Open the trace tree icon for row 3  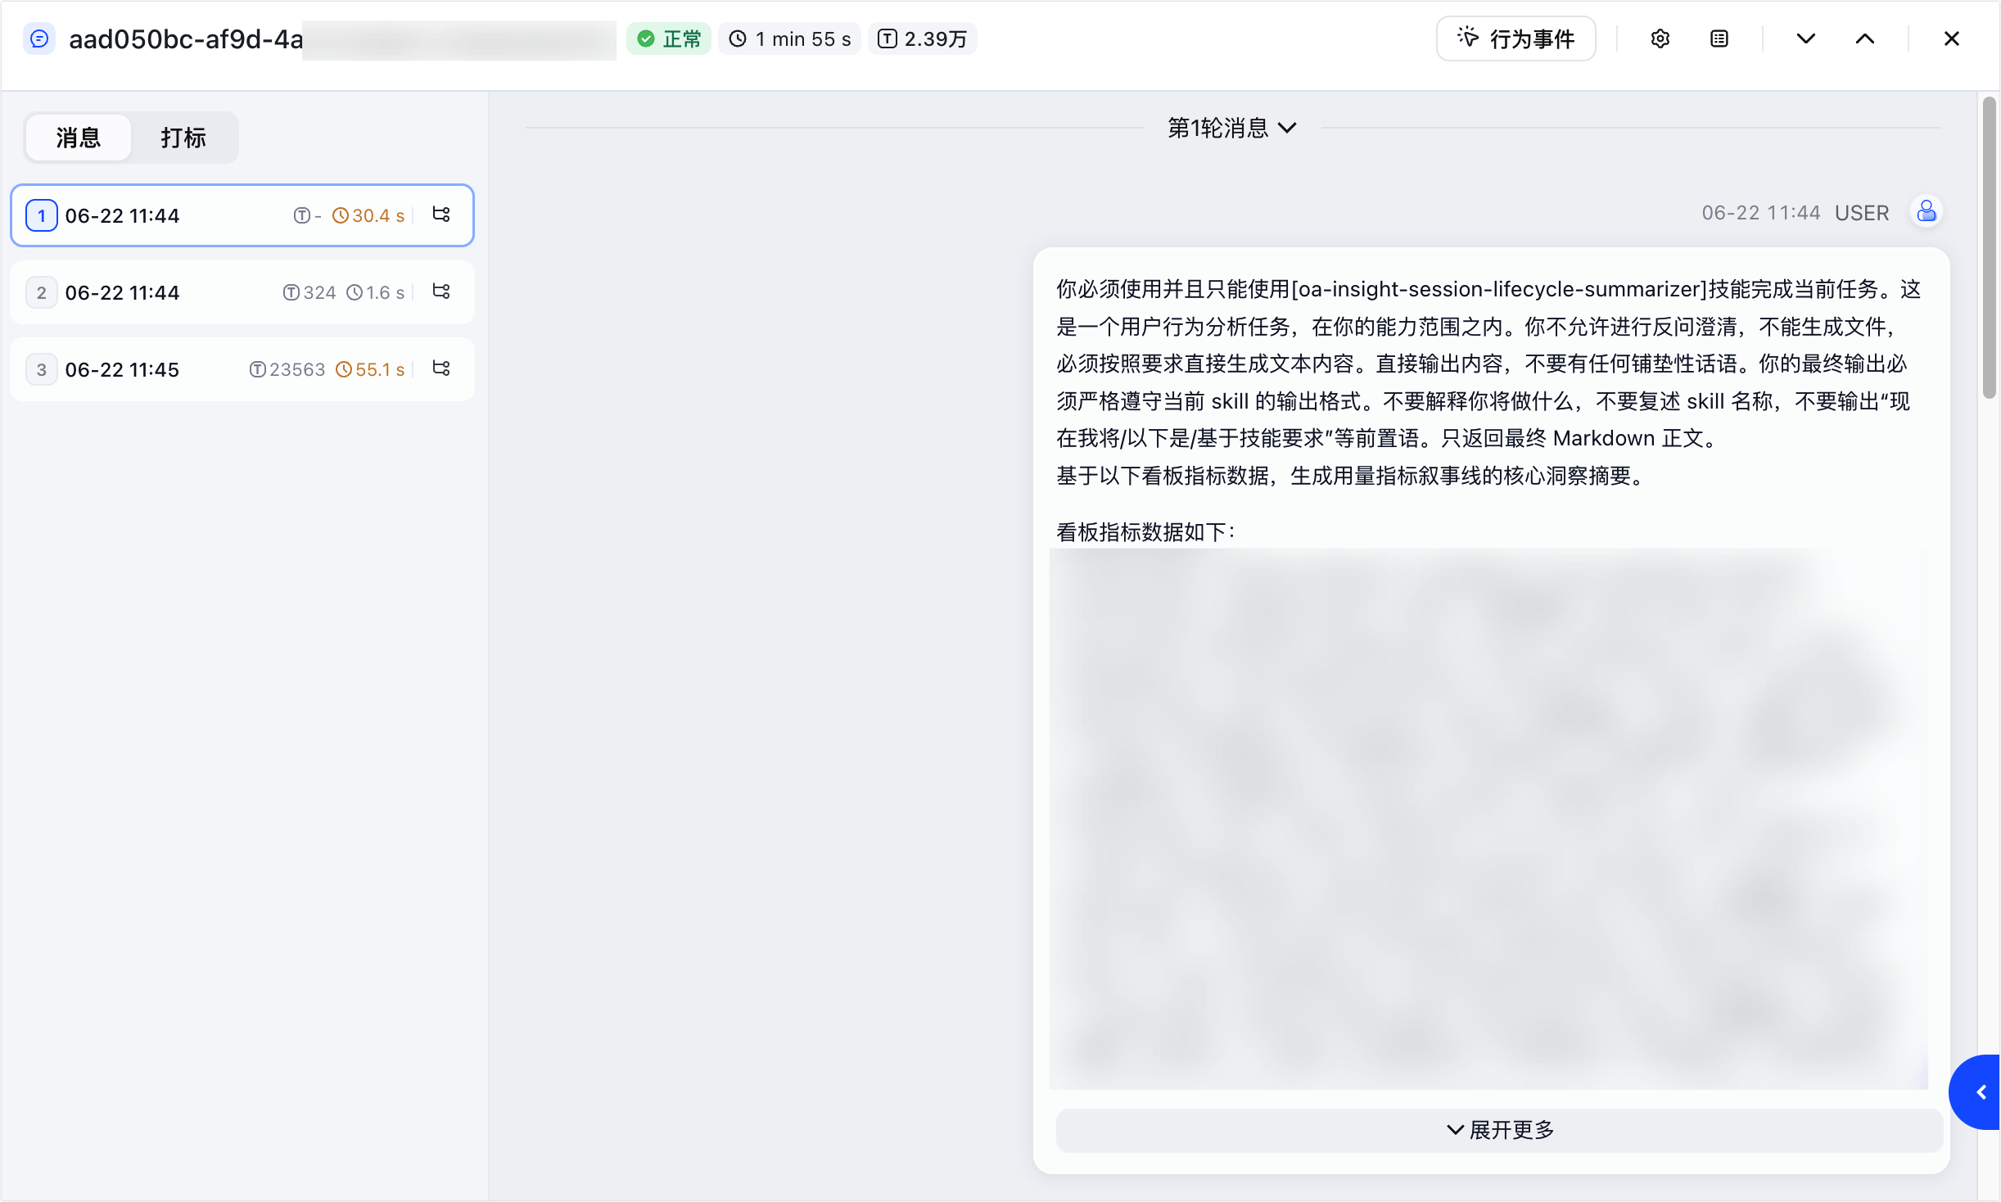441,368
